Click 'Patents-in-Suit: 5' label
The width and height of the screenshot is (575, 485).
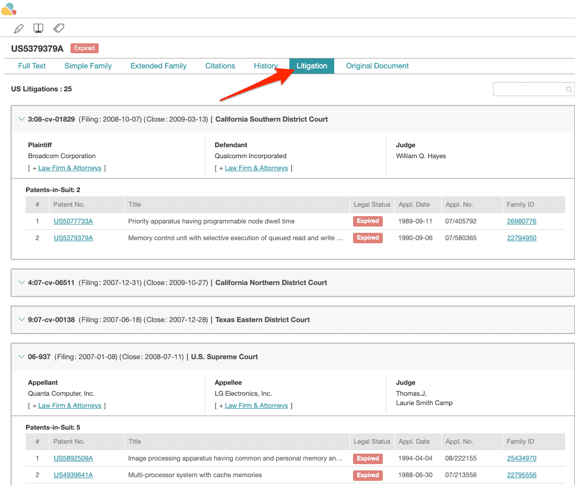(53, 428)
